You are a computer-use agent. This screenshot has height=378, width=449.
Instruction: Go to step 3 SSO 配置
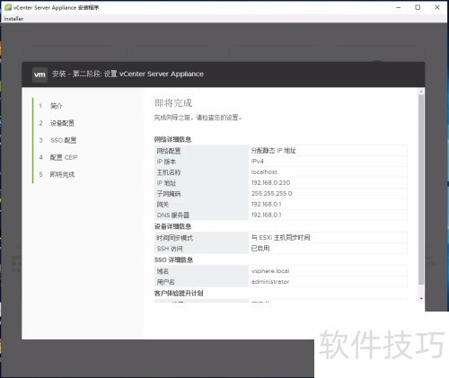click(x=64, y=140)
